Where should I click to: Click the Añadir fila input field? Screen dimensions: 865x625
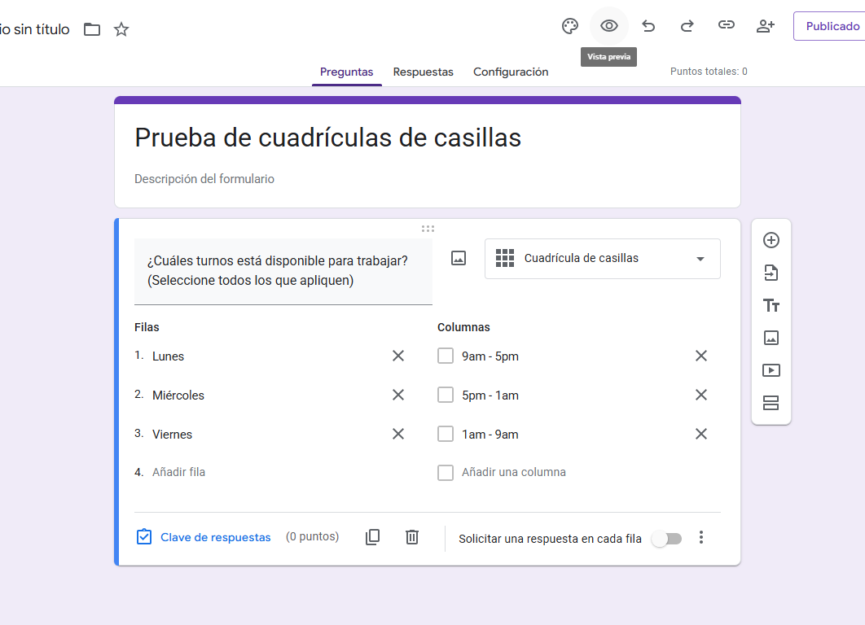[244, 472]
